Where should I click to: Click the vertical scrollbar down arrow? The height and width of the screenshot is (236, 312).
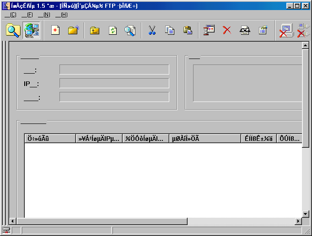point(305,214)
